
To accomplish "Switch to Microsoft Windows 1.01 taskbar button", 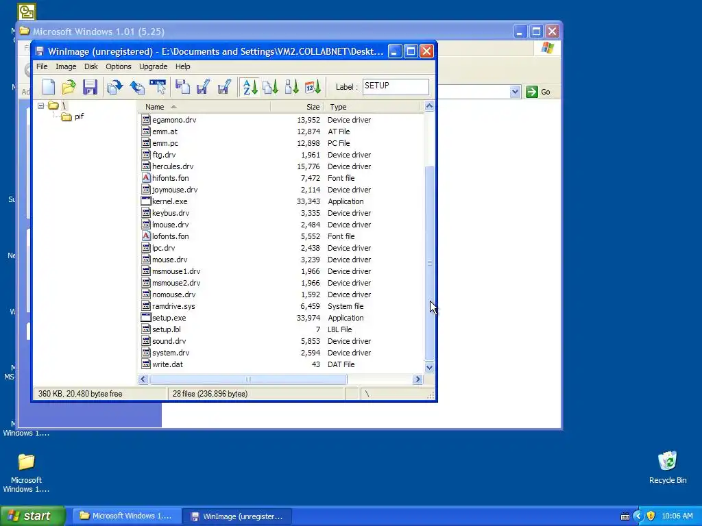I will tap(127, 516).
